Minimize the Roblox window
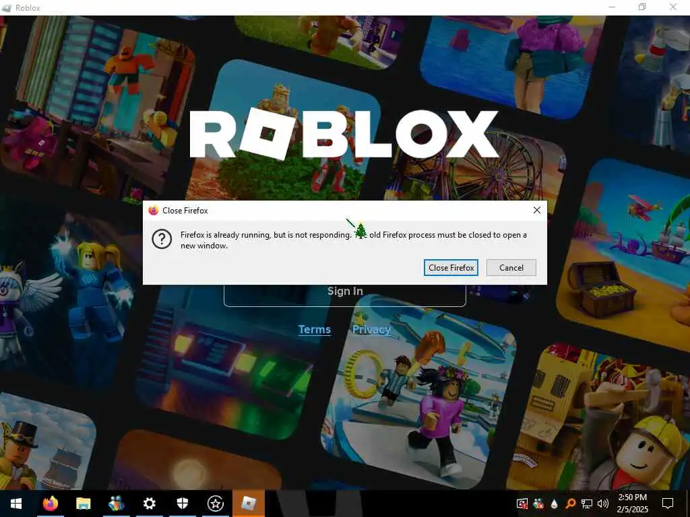The width and height of the screenshot is (690, 517). tap(612, 7)
